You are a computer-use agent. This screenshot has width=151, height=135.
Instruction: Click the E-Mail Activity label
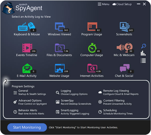coord(27,76)
